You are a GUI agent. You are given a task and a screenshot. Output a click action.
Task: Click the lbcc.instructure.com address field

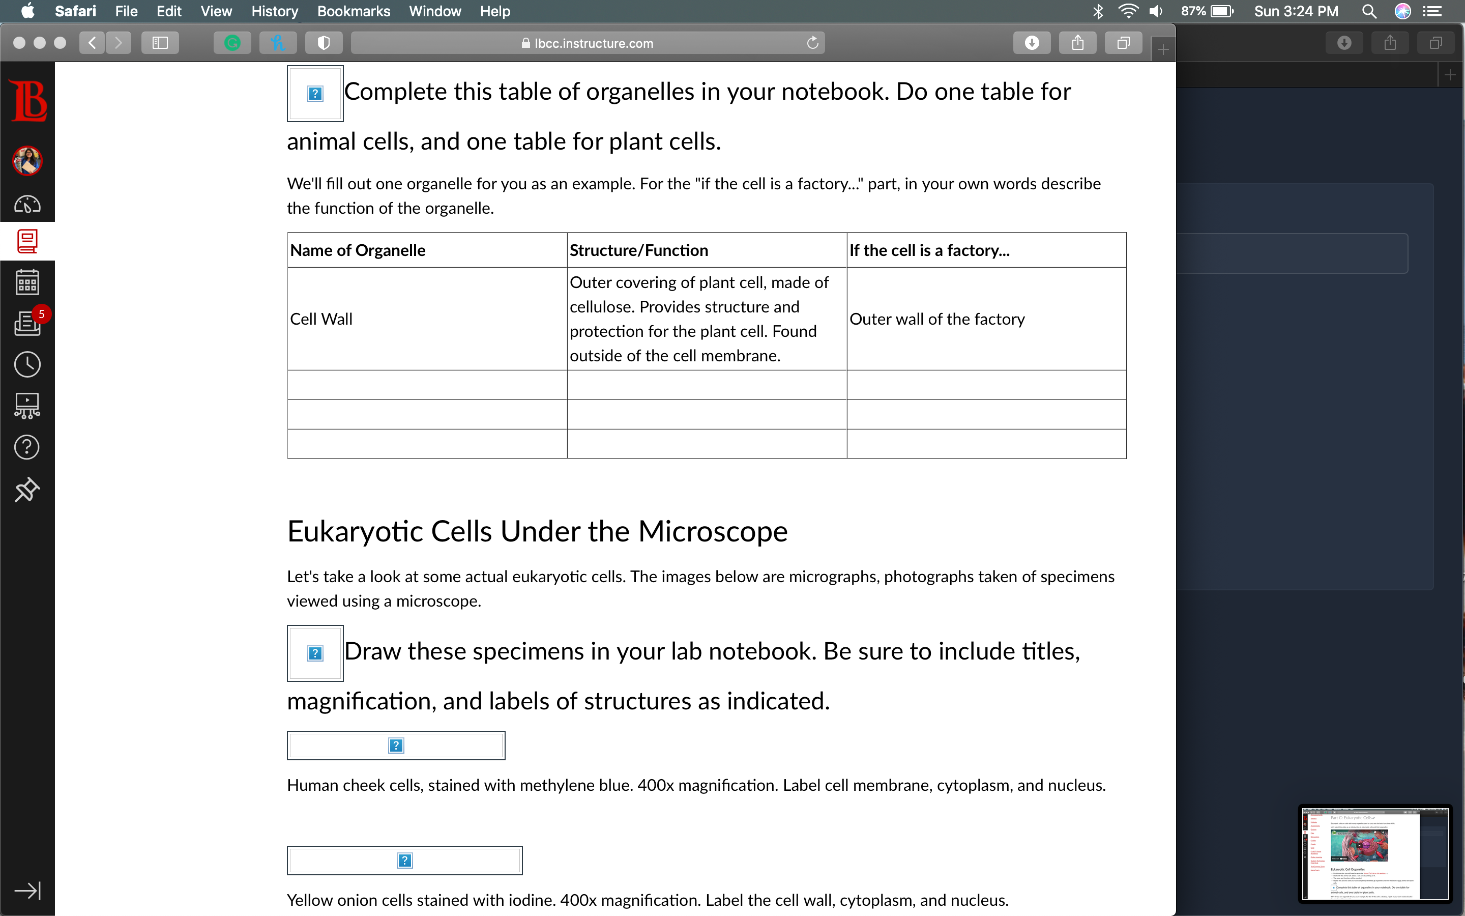pyautogui.click(x=587, y=43)
